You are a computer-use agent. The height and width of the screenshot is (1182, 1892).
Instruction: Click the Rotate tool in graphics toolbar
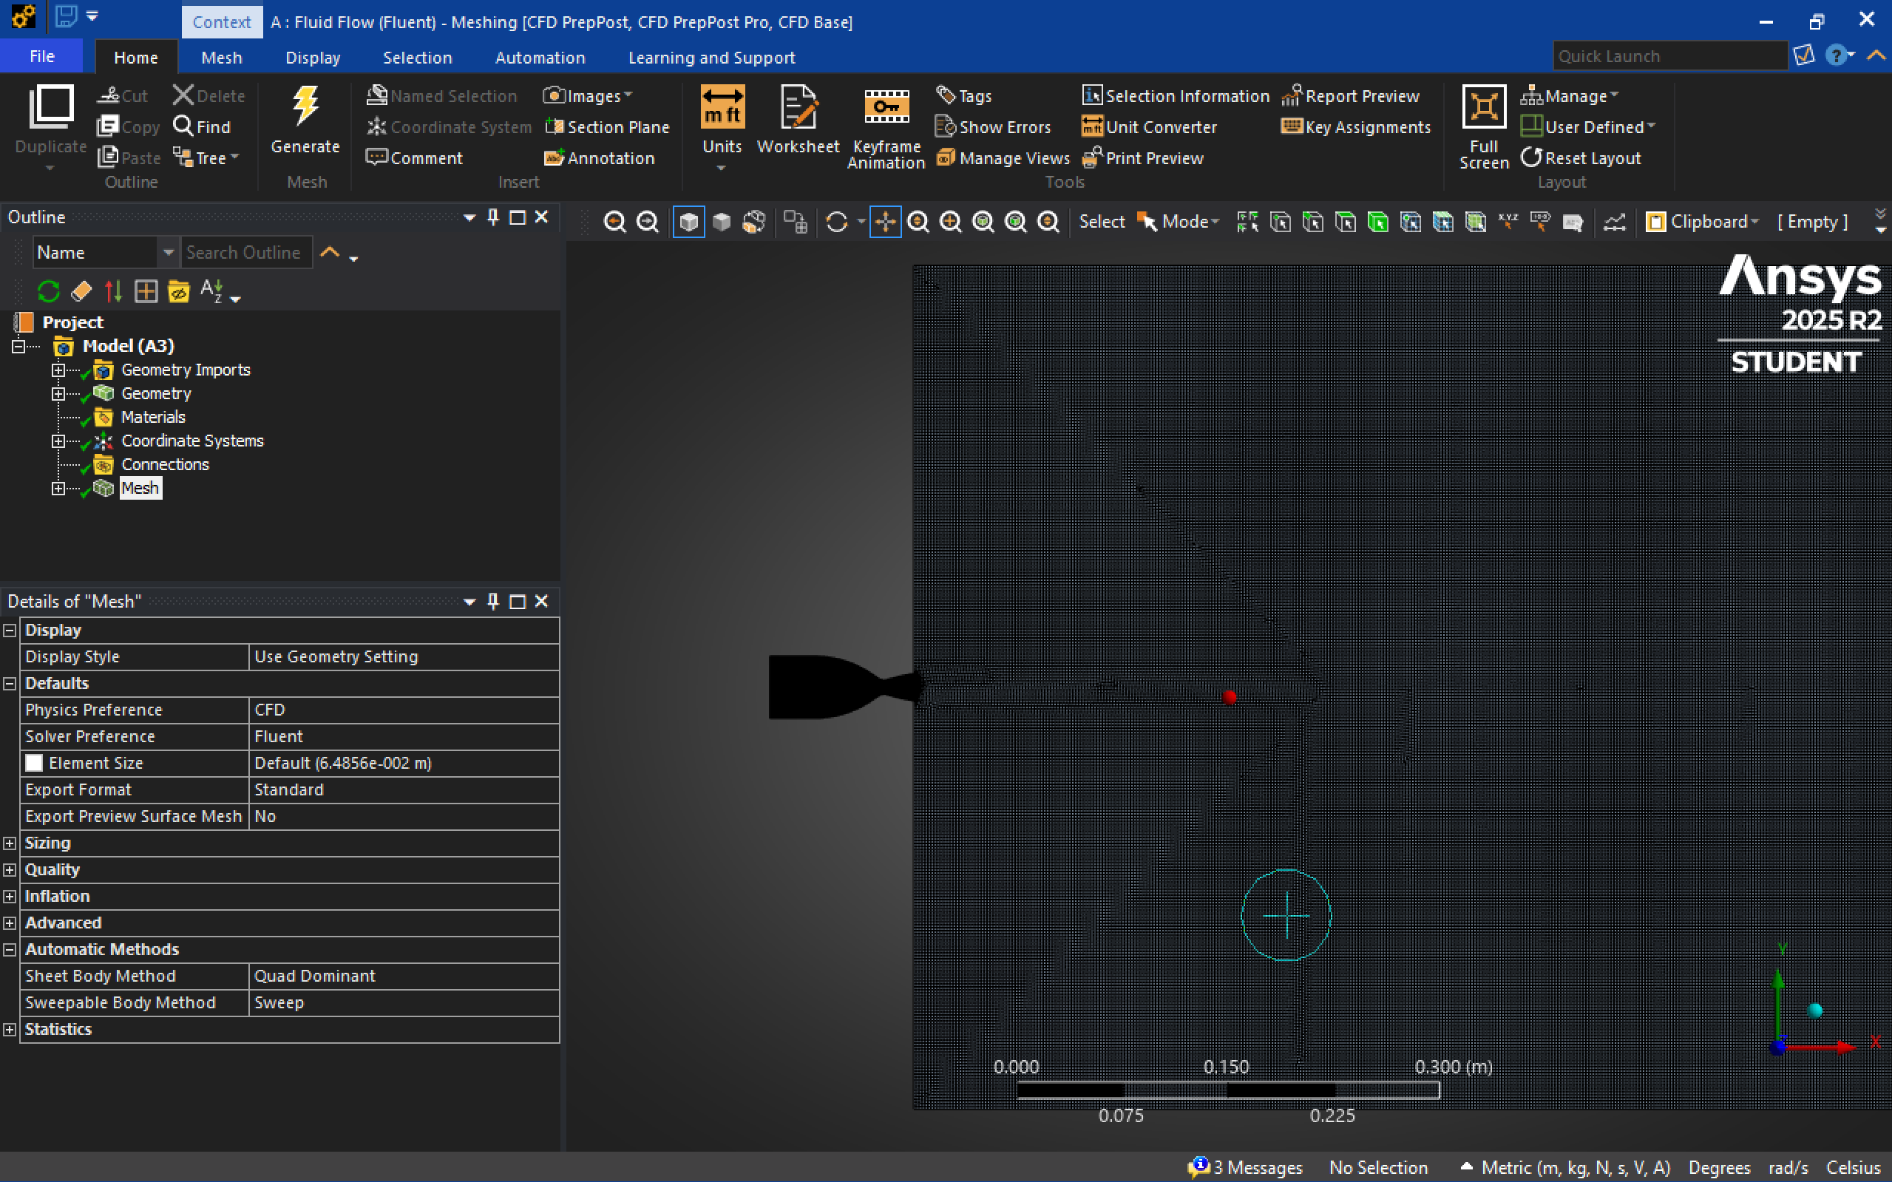[x=836, y=222]
